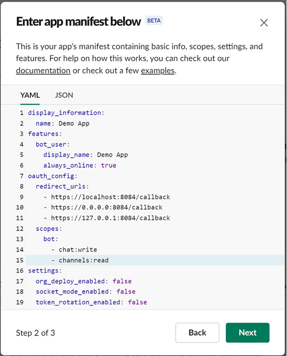Open the examples link
The width and height of the screenshot is (287, 356).
point(158,71)
